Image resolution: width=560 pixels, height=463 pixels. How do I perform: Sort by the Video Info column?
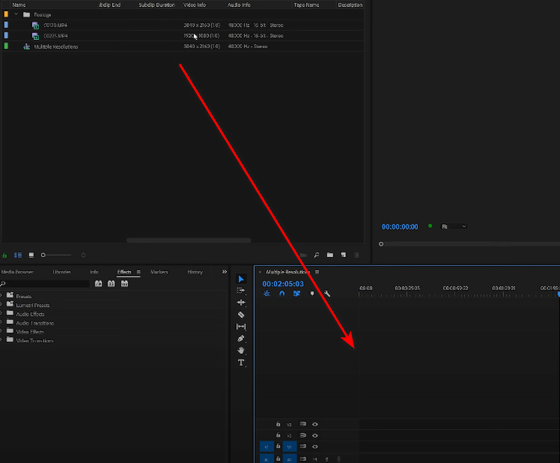[195, 5]
